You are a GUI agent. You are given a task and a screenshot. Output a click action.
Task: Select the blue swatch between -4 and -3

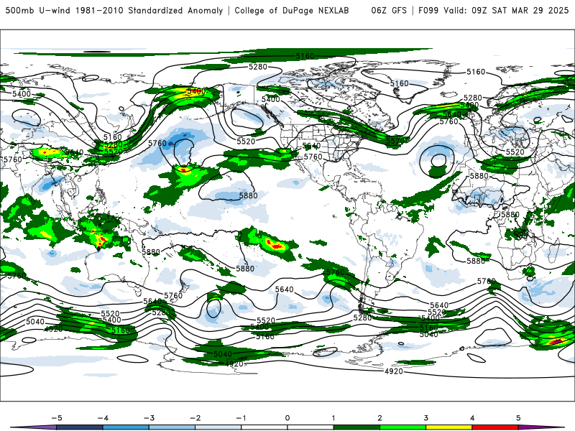126,427
